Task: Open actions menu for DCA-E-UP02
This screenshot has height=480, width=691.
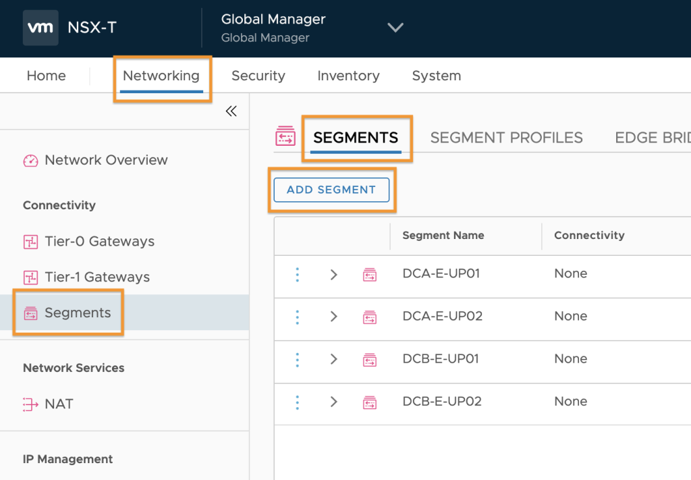Action: [x=298, y=317]
